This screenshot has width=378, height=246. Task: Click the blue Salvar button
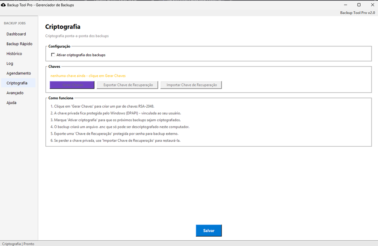(209, 231)
